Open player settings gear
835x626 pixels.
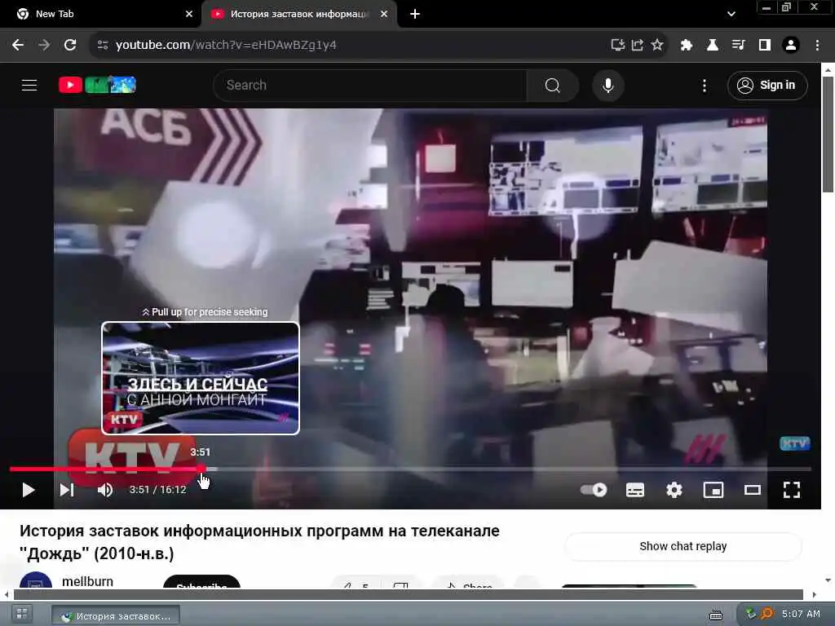[x=674, y=490]
